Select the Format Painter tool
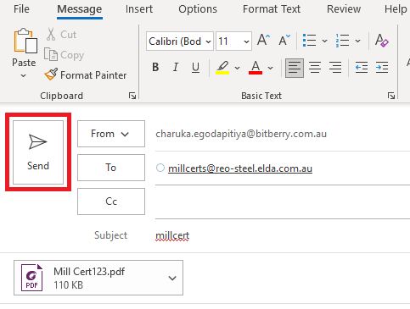The width and height of the screenshot is (410, 309). (86, 75)
